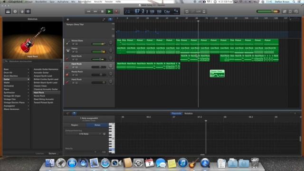Screen dimensions: 304x171
Task: Open the Quick Help question mark button
Action: [15, 11]
